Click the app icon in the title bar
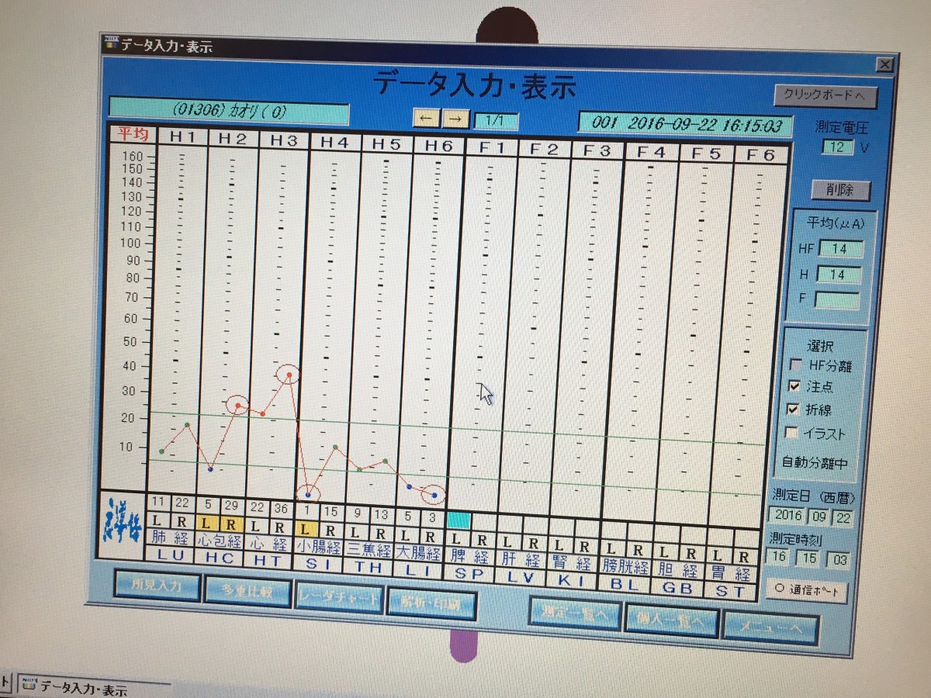 111,46
